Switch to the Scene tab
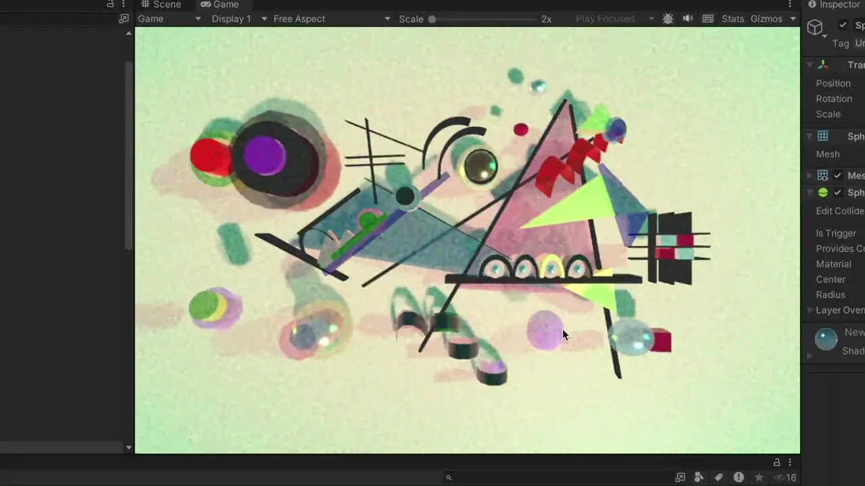Screen dimensions: 865x486 [x=161, y=5]
